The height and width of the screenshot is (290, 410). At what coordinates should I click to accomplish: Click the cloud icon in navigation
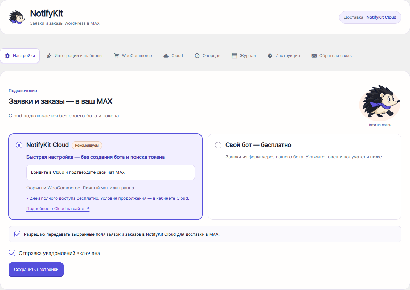pyautogui.click(x=166, y=56)
